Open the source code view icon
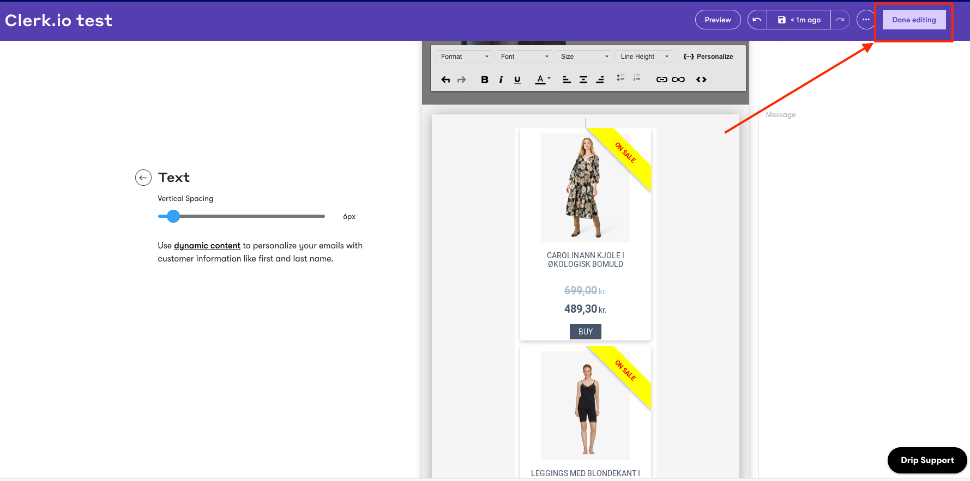Image resolution: width=970 pixels, height=481 pixels. 701,80
